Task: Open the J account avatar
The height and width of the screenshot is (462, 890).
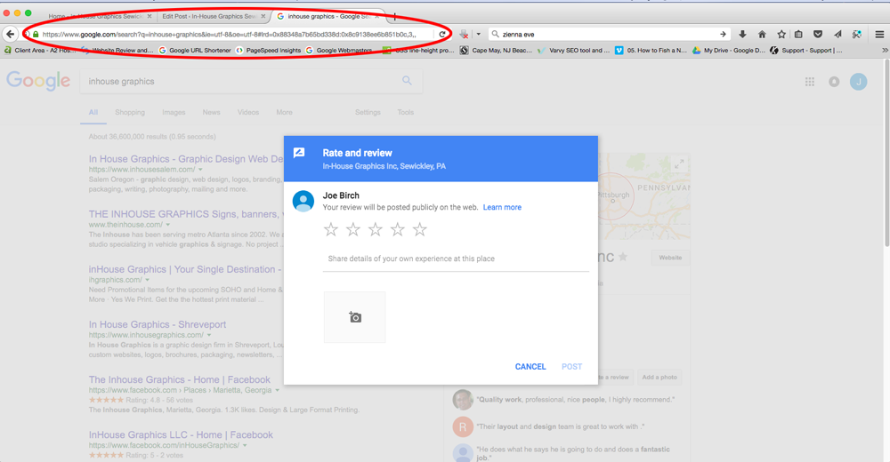Action: click(x=858, y=82)
